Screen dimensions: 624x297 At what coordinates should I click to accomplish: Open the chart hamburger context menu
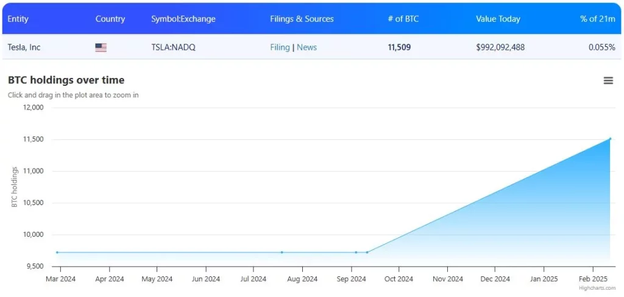click(x=608, y=81)
